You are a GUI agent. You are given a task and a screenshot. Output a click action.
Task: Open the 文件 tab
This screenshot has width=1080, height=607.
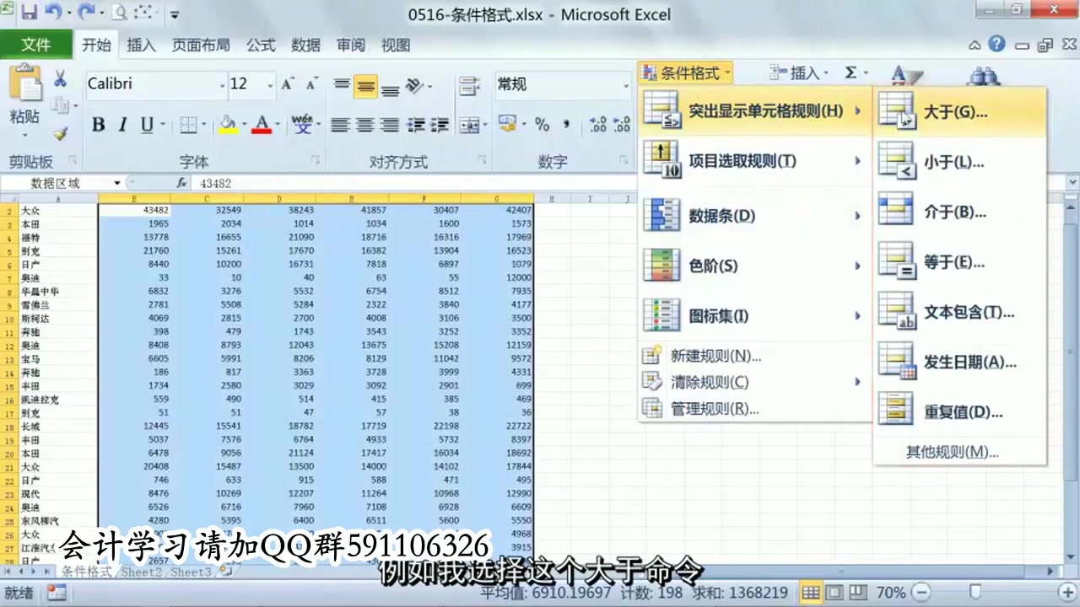35,45
